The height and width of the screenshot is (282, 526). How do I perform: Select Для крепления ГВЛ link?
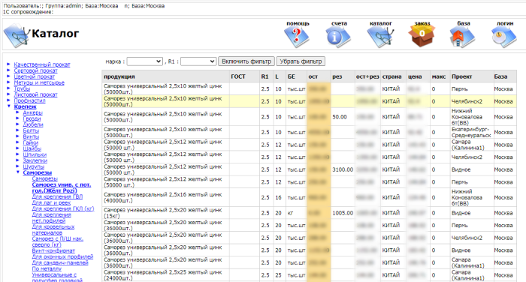57,196
